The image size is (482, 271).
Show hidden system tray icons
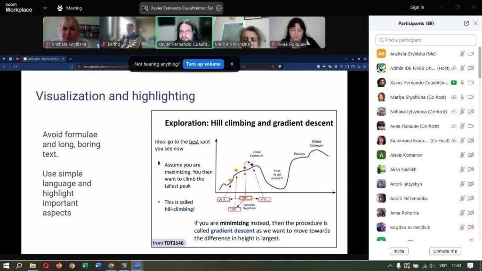click(390, 266)
